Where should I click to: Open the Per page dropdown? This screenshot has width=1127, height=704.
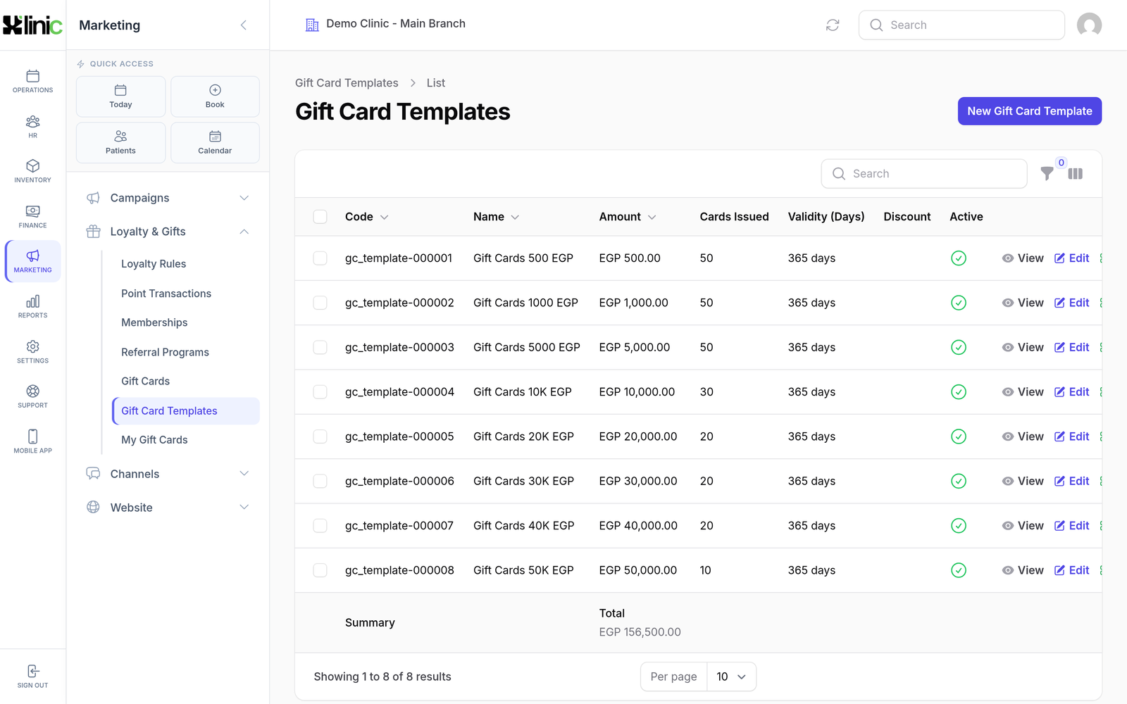(731, 677)
